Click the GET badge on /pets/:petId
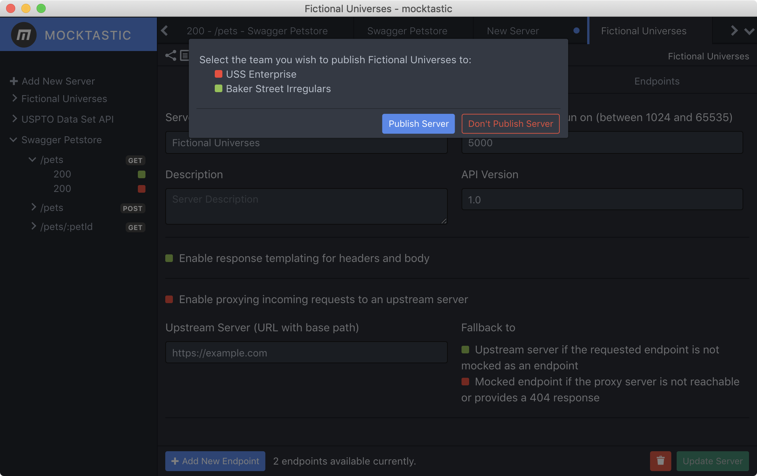This screenshot has width=757, height=476. 135,227
